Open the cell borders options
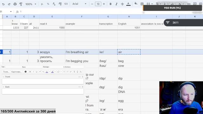 pyautogui.click(x=142, y=4)
